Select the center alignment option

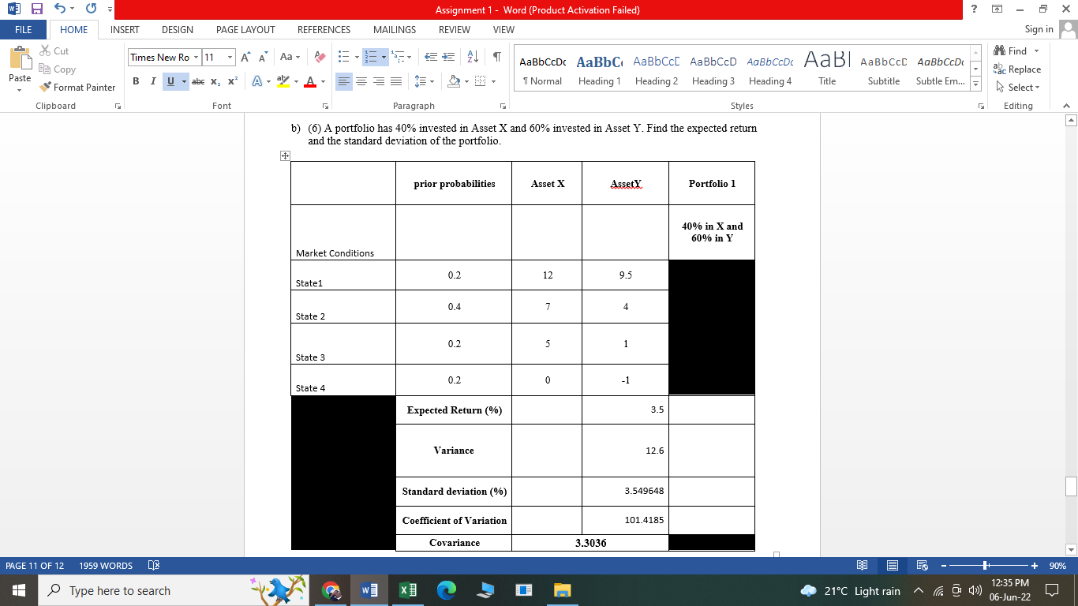(361, 81)
